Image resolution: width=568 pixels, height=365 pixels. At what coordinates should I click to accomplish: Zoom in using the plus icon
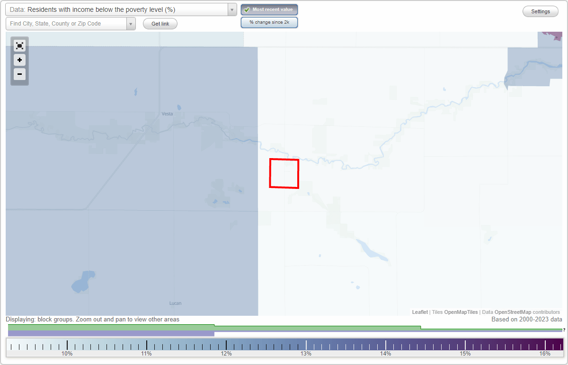pos(19,60)
